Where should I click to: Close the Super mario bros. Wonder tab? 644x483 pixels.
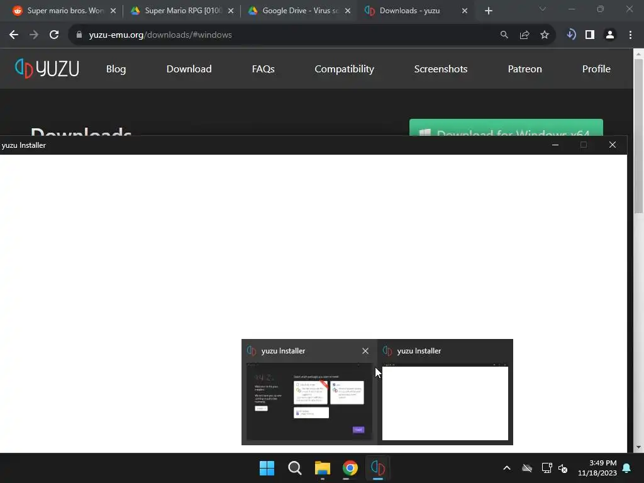click(113, 11)
